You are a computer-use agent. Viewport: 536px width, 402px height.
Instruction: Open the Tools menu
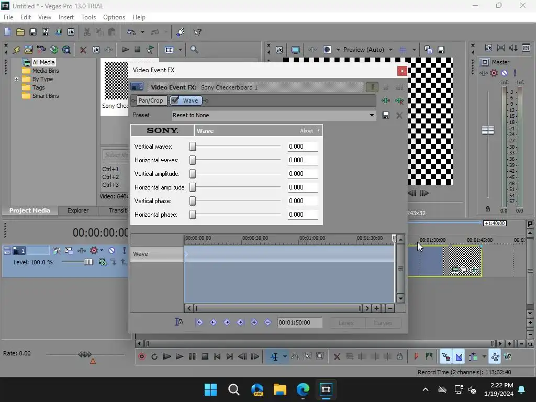tap(88, 17)
